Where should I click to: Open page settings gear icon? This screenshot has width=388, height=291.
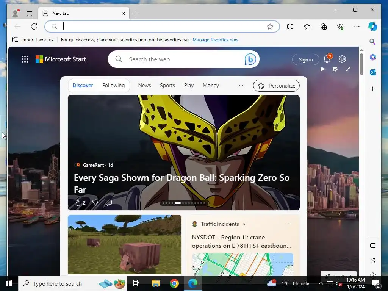coord(342,59)
